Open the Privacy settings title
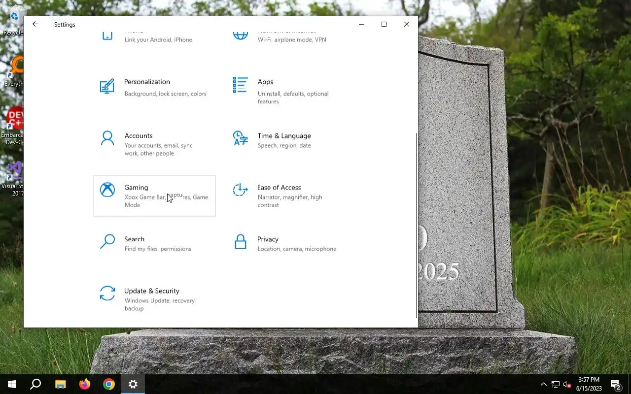This screenshot has height=394, width=631. pyautogui.click(x=268, y=239)
